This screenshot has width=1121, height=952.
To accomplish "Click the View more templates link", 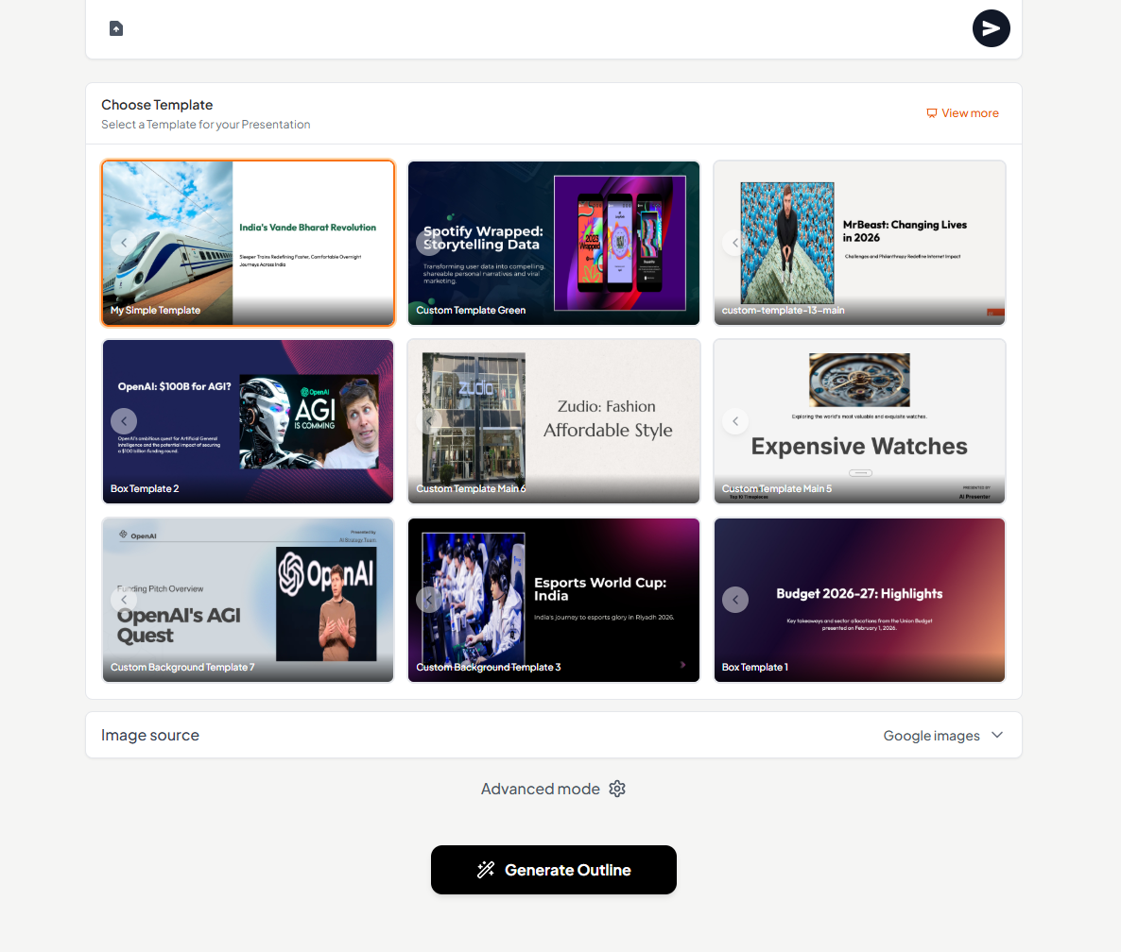I will point(962,112).
